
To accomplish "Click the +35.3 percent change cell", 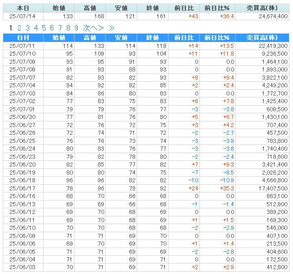I will coord(227,188).
